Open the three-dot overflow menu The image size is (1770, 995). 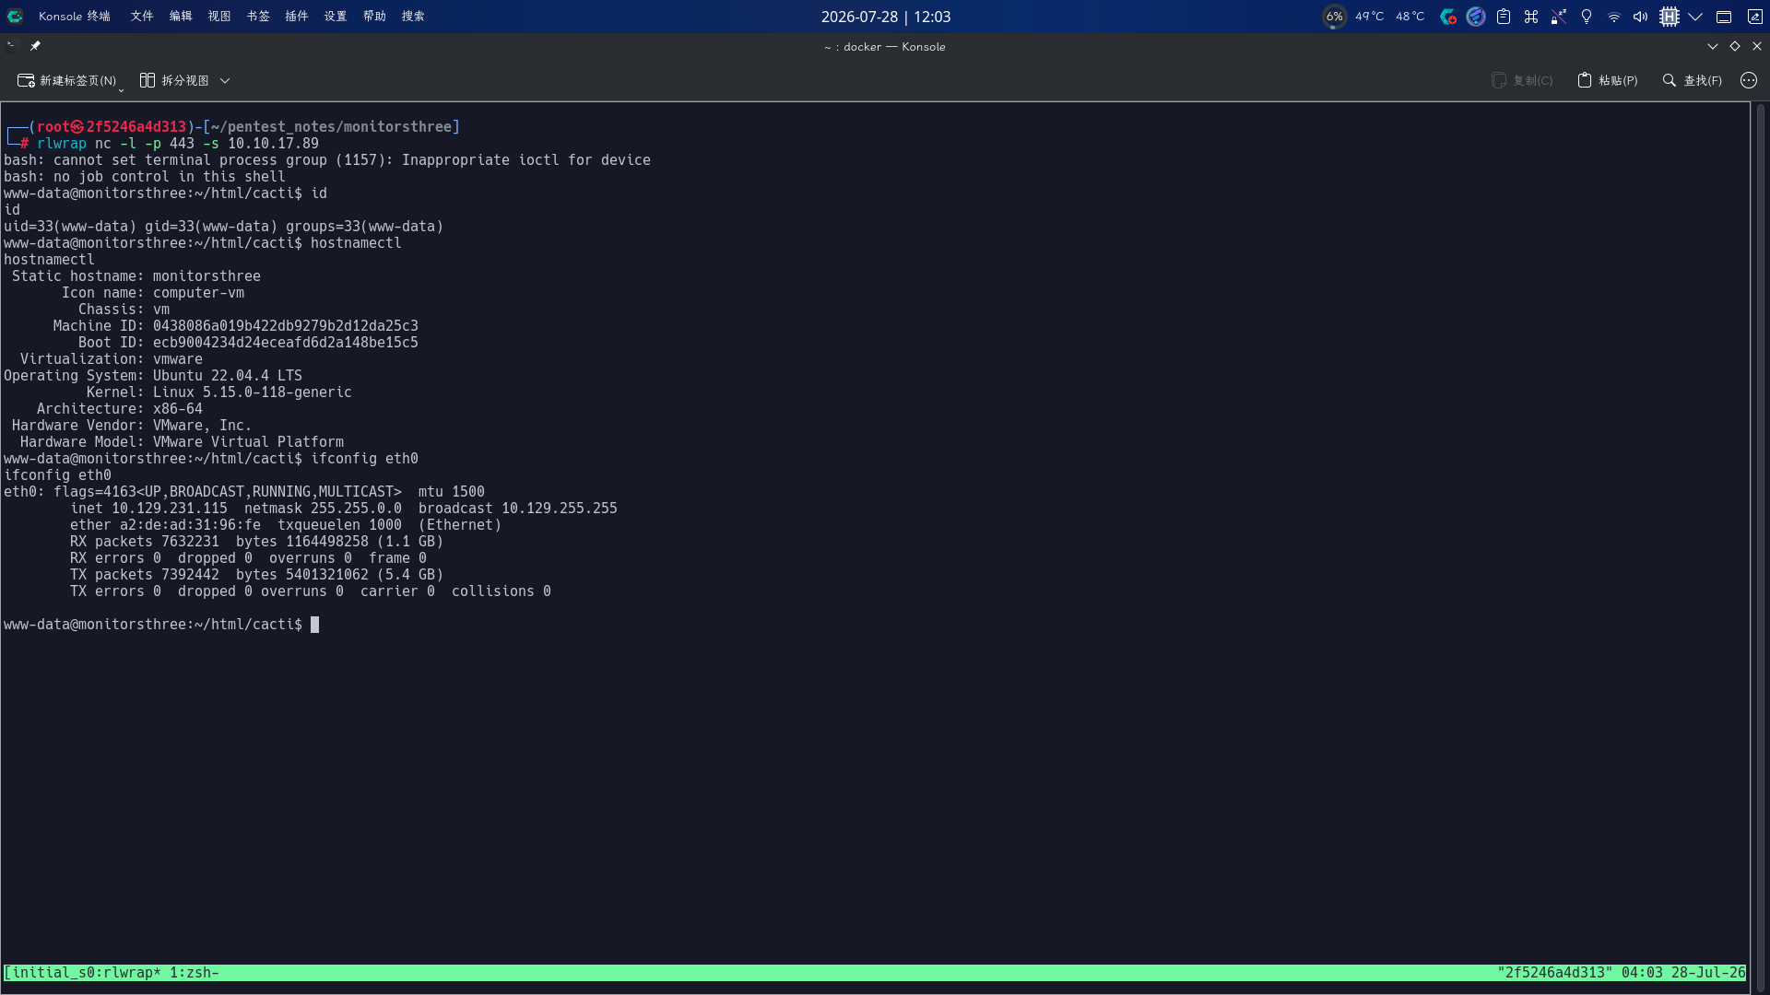(x=1749, y=81)
